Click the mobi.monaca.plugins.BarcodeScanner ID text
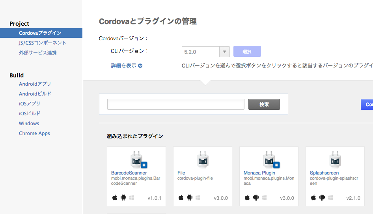Screen dimensions: 373x214 [136, 181]
